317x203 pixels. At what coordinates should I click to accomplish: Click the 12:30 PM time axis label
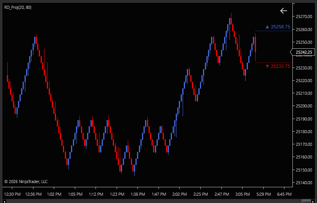click(x=12, y=194)
